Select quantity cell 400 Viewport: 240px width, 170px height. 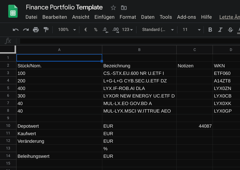click(x=59, y=88)
